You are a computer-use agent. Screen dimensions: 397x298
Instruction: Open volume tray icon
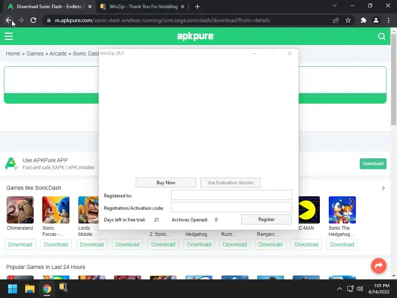[x=360, y=289]
